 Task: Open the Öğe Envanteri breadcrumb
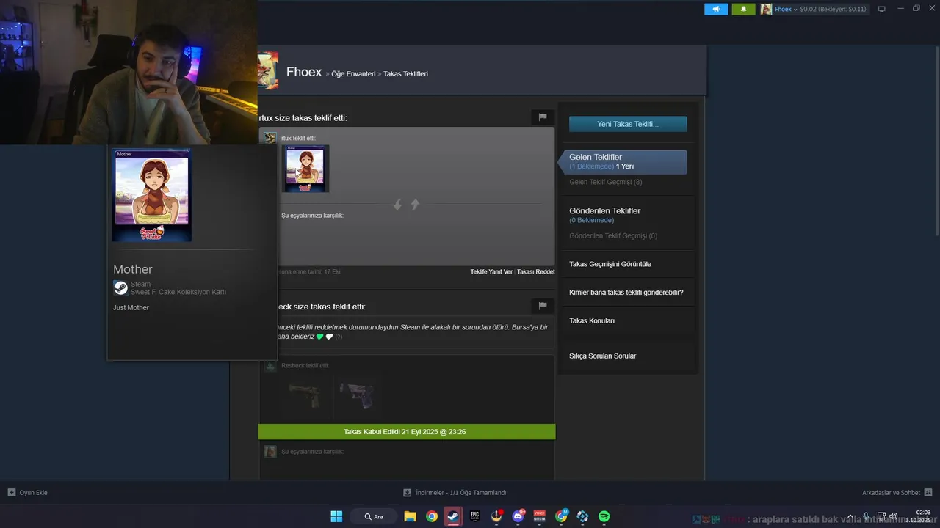[x=353, y=74]
